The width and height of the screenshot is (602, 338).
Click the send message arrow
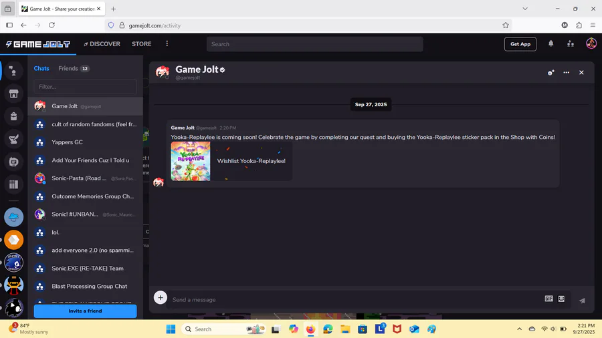[x=582, y=300]
